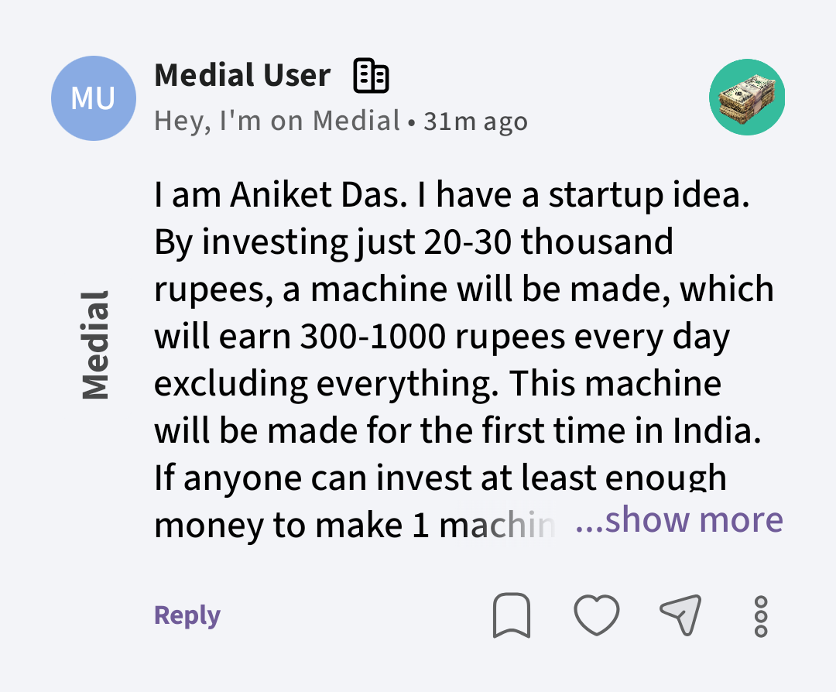
Task: Click the text "By investing just 20-30 thousand"
Action: (x=413, y=242)
